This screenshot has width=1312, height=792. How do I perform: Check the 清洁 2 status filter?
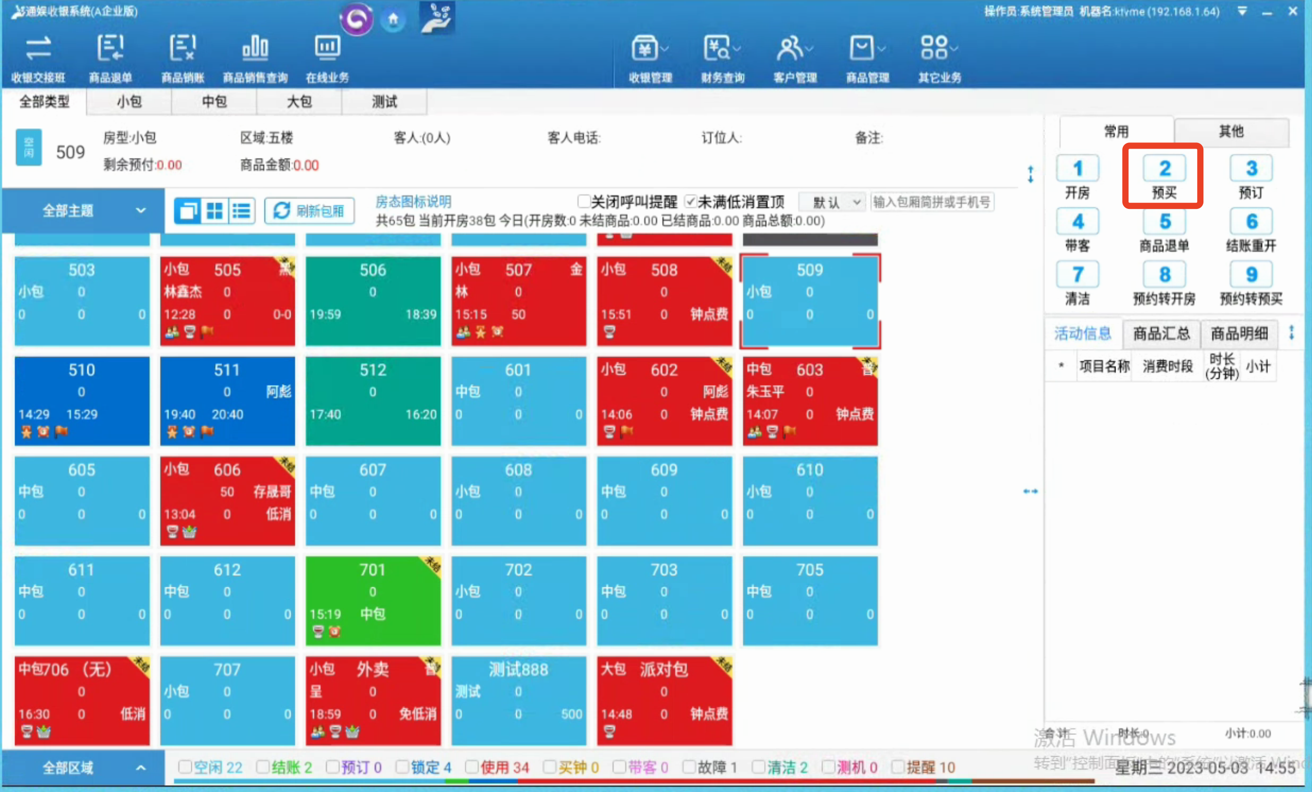[x=758, y=767]
